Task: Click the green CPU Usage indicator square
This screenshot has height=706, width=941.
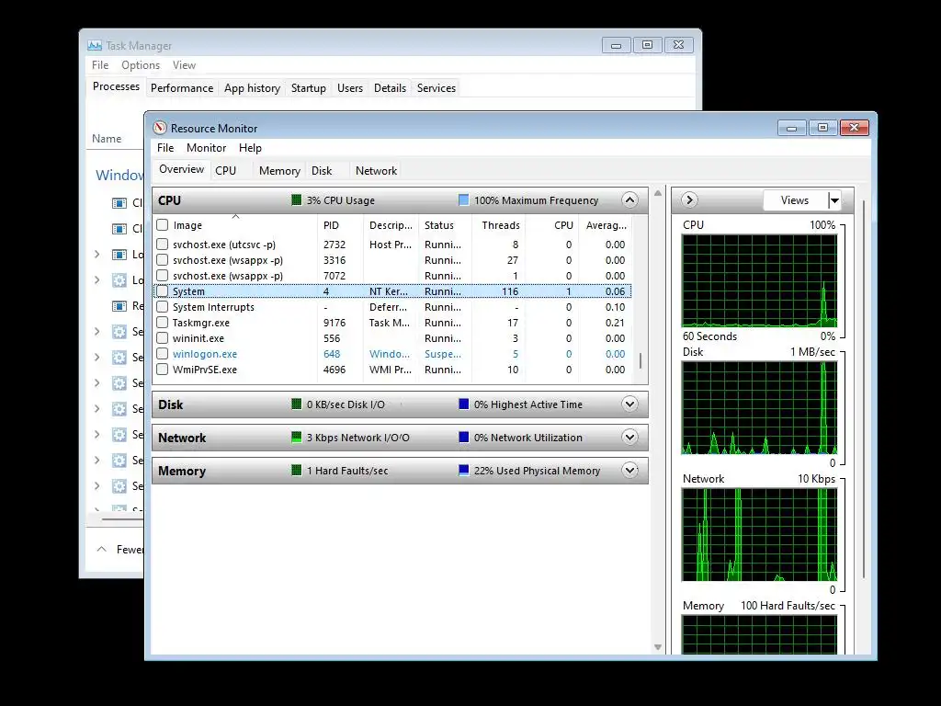Action: coord(297,199)
